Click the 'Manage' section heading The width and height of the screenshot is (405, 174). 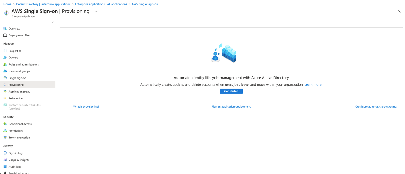click(8, 44)
